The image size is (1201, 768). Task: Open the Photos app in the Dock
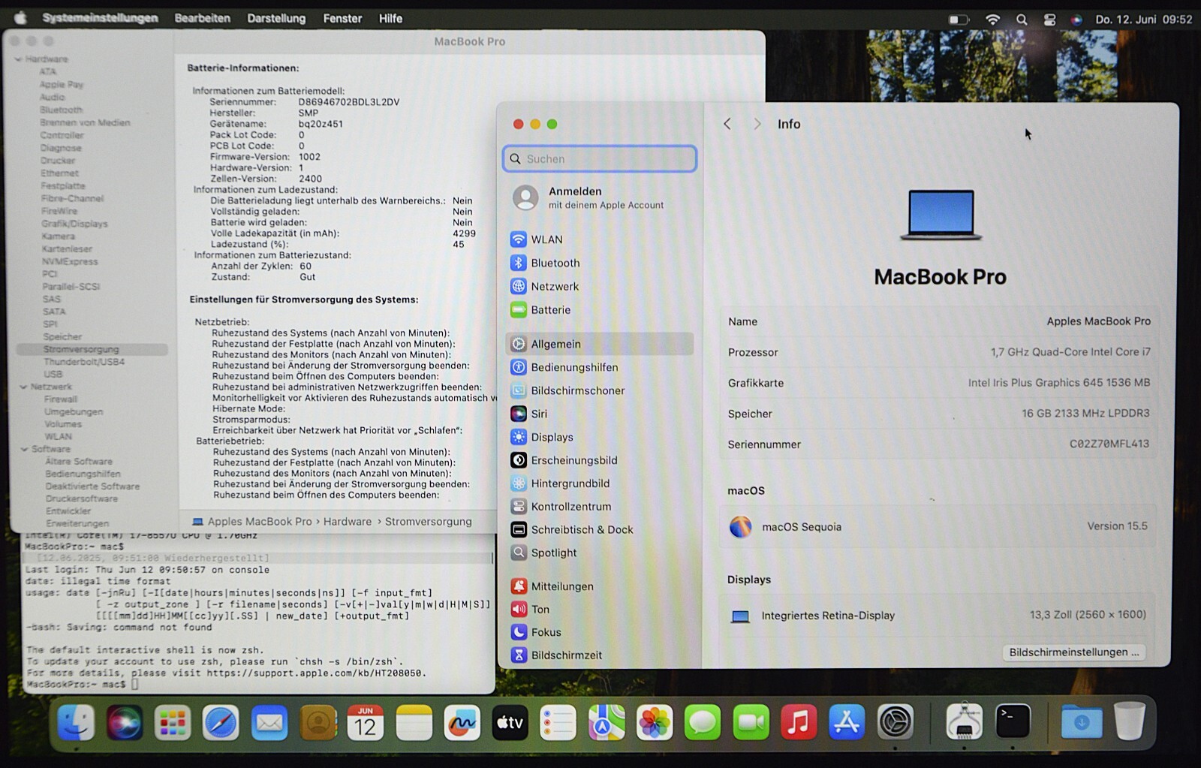click(655, 723)
